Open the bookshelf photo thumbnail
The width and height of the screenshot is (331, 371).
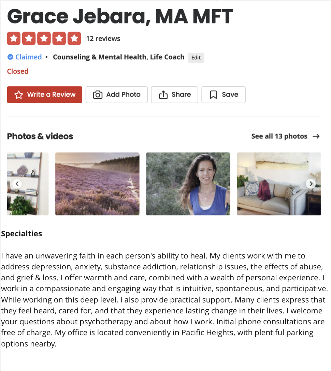28,184
